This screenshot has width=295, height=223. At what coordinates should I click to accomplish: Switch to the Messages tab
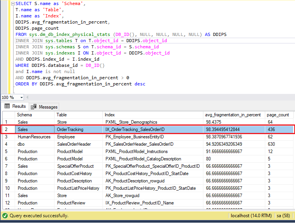[44, 107]
